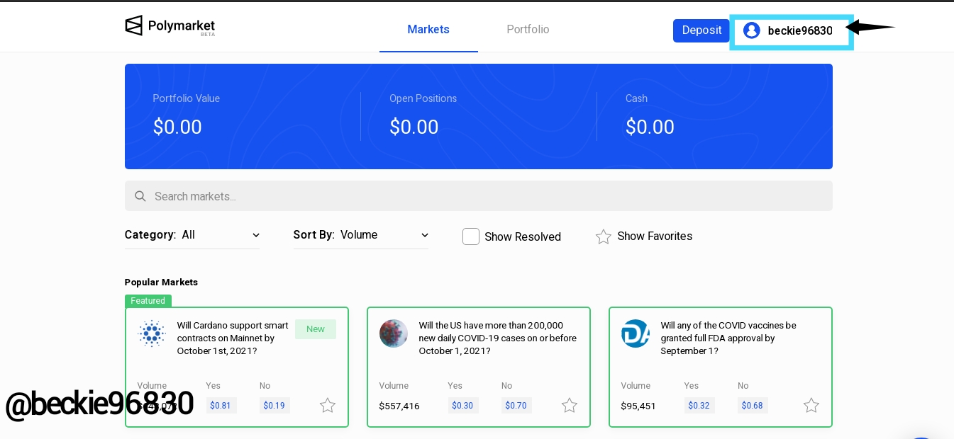This screenshot has height=439, width=954.
Task: Click No price $0.70 on COVID cases market
Action: coord(516,406)
